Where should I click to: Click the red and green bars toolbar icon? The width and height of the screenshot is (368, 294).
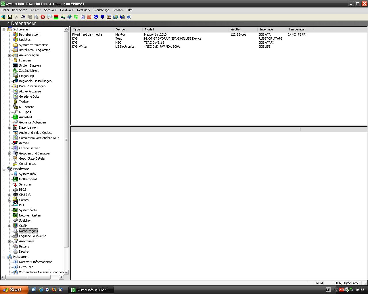pyautogui.click(x=56, y=17)
